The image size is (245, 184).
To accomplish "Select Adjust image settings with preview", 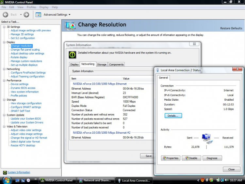I will 31,30.
